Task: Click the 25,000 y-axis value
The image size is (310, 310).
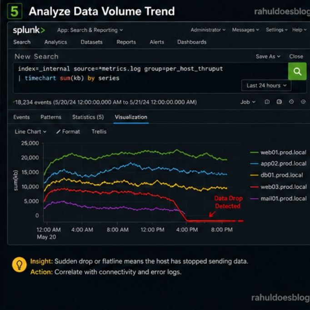Action: pyautogui.click(x=30, y=143)
